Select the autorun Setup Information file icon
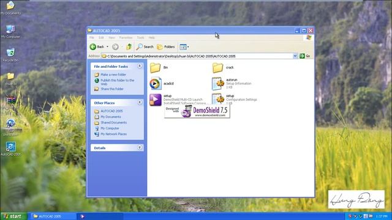This screenshot has width=392, height=220. (218, 84)
